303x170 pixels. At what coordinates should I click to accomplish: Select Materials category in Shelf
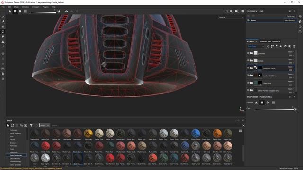coord(14,152)
